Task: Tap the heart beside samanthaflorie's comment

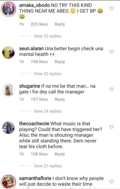Action: coord(111,182)
